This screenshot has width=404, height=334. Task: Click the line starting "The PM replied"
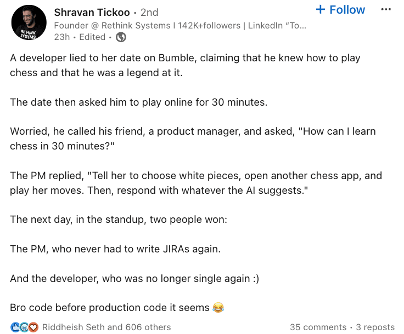click(x=196, y=183)
